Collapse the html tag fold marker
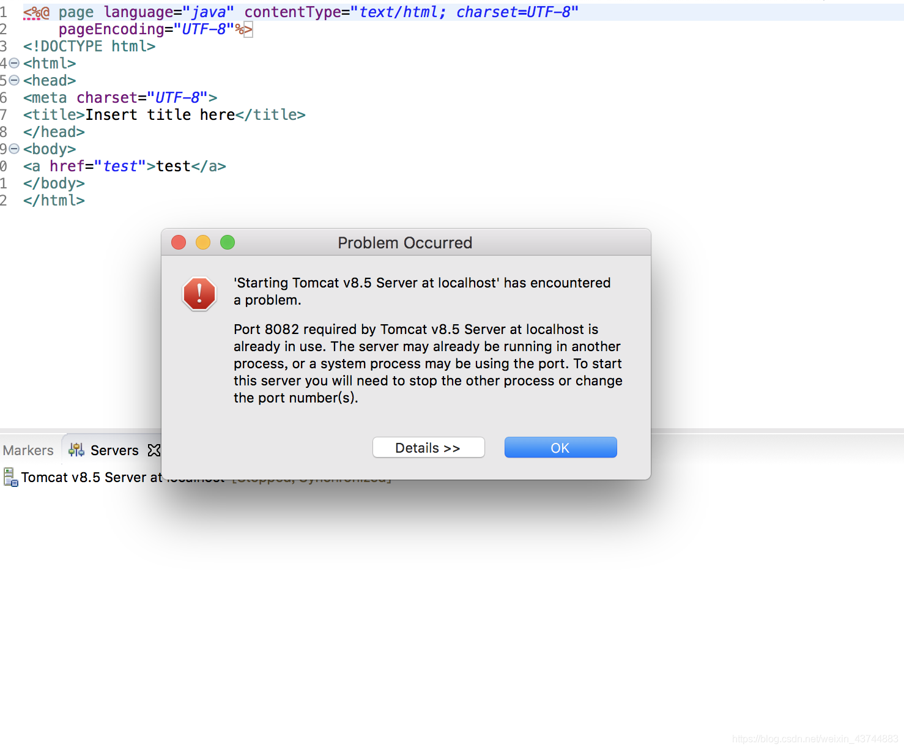 coord(14,63)
